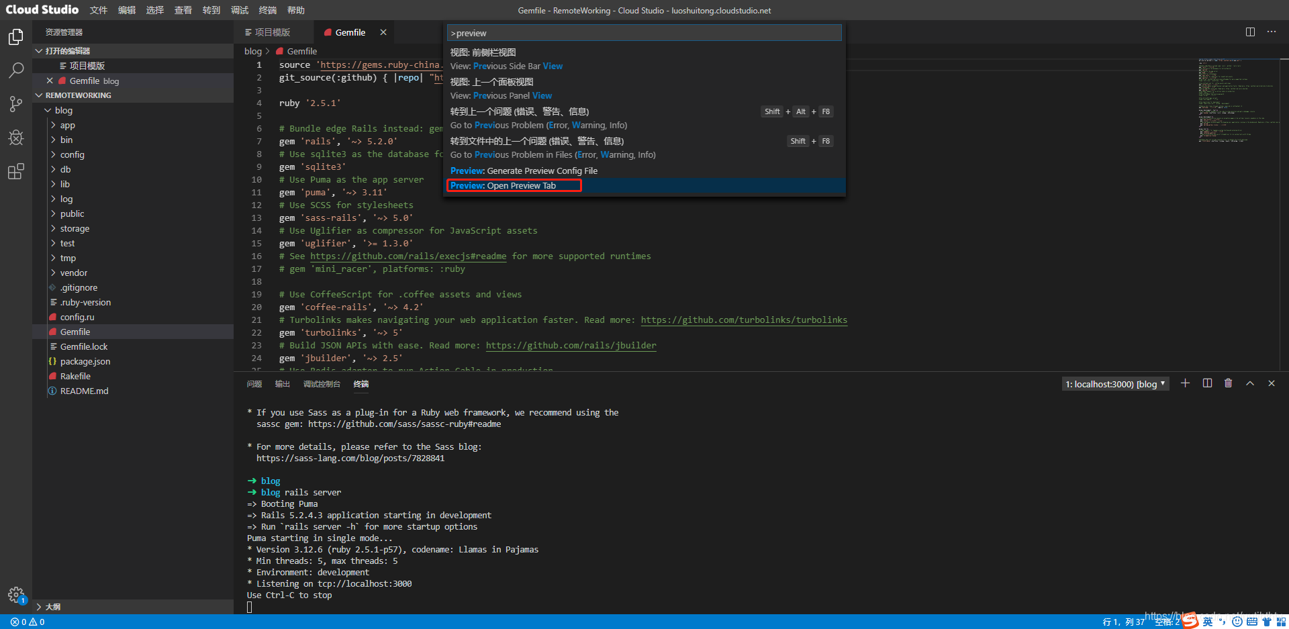1289x629 pixels.
Task: Maximize panel with up chevron icon
Action: tap(1250, 383)
